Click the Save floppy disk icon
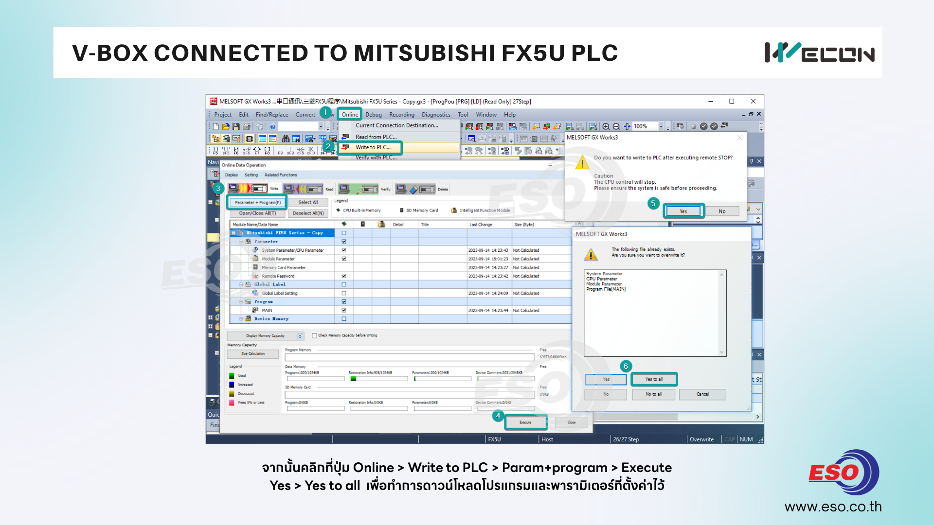 tap(236, 126)
